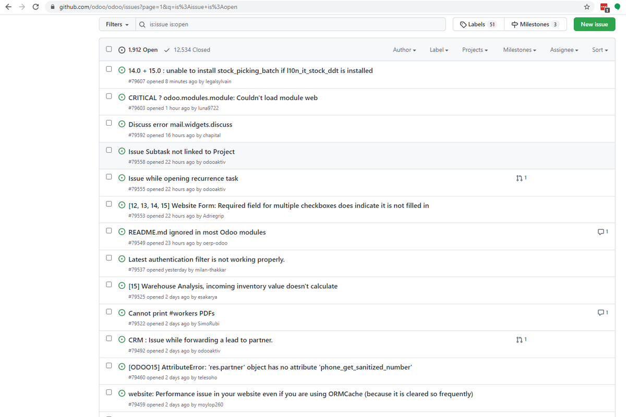Tick checkbox for recurrence task issue
The width and height of the screenshot is (626, 417).
(x=109, y=177)
